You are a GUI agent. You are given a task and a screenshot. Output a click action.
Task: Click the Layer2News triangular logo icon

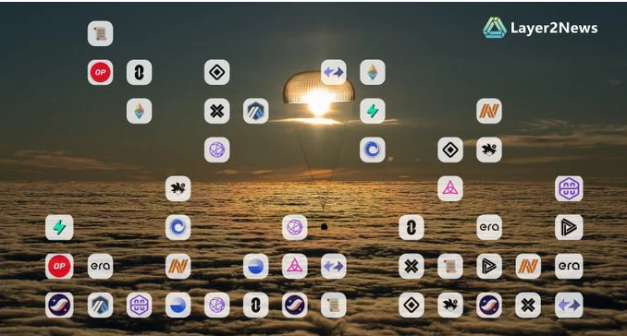(495, 28)
